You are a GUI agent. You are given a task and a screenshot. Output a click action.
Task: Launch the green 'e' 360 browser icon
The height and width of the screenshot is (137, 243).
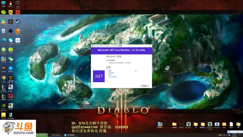3,51
